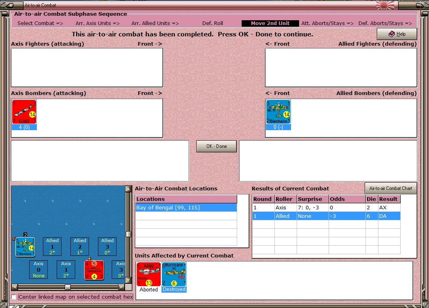This screenshot has height=308, width=429.
Task: Click the Japanese rising sun flag icon
Action: tap(385, 5)
